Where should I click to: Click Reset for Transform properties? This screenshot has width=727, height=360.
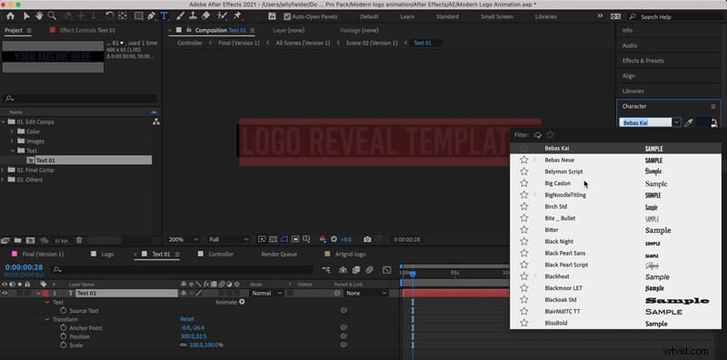187,319
